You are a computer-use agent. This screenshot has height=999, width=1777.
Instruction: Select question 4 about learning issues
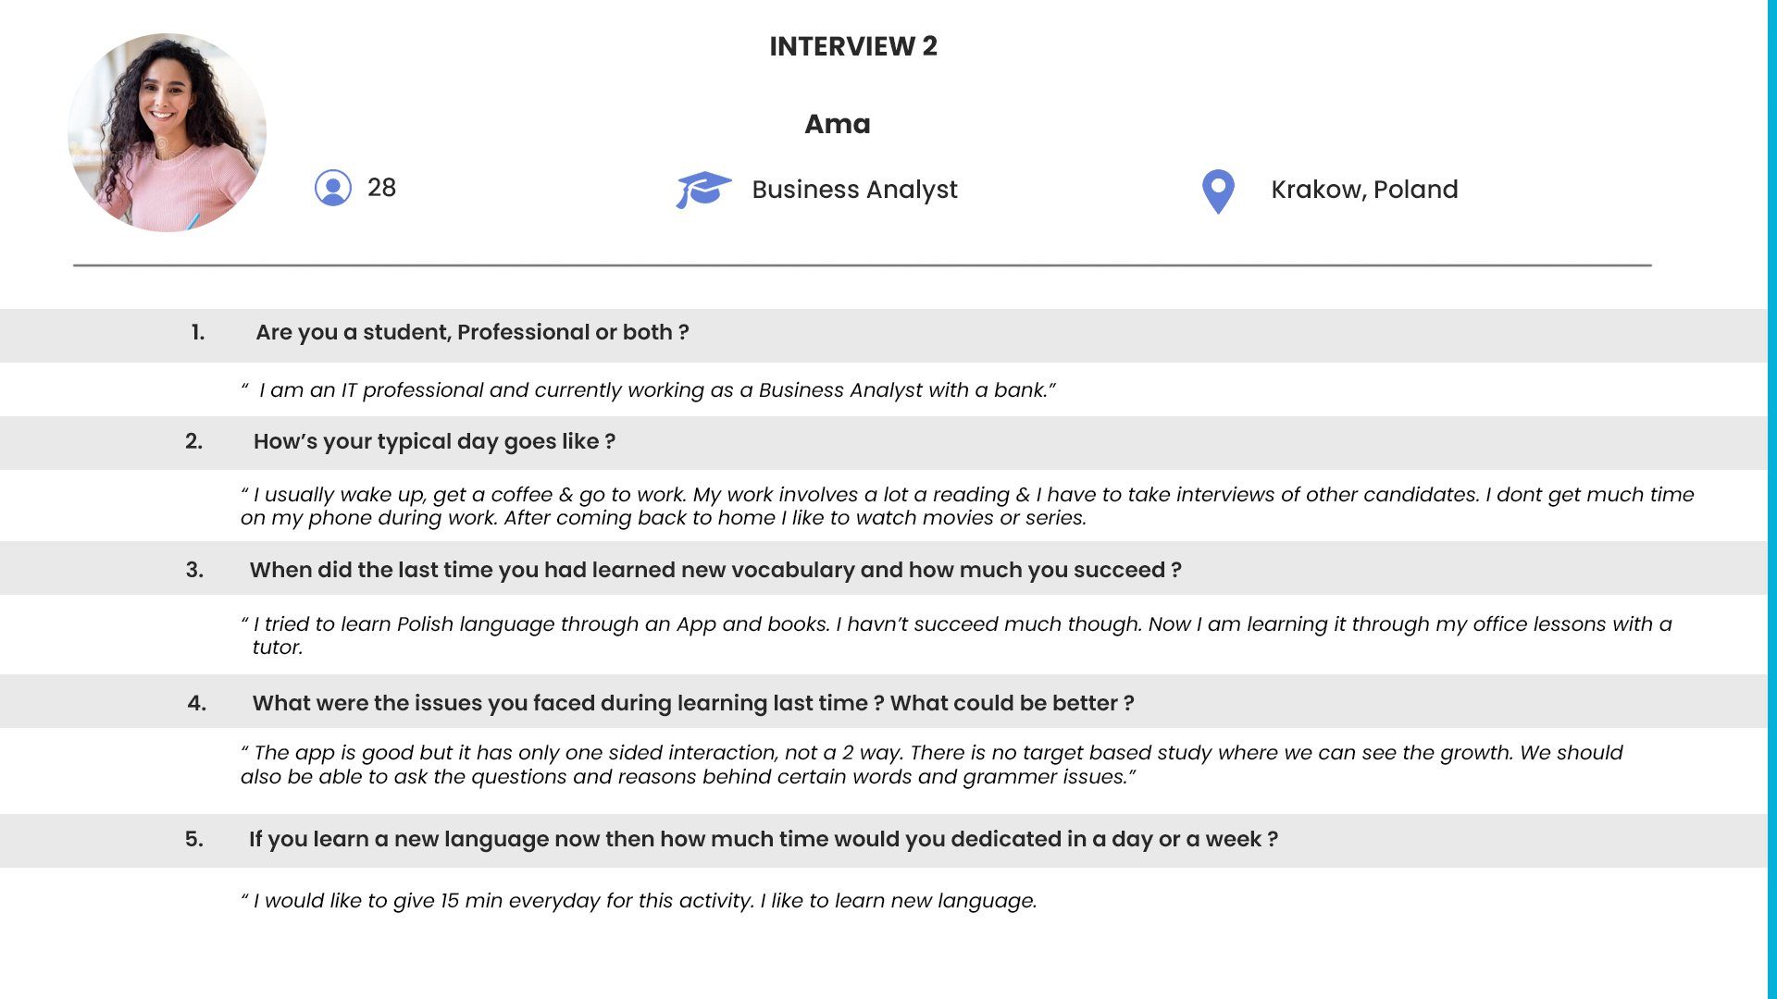click(884, 701)
